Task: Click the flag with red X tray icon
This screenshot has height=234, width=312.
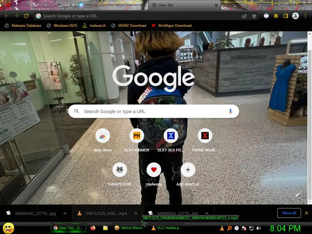Action: [244, 228]
